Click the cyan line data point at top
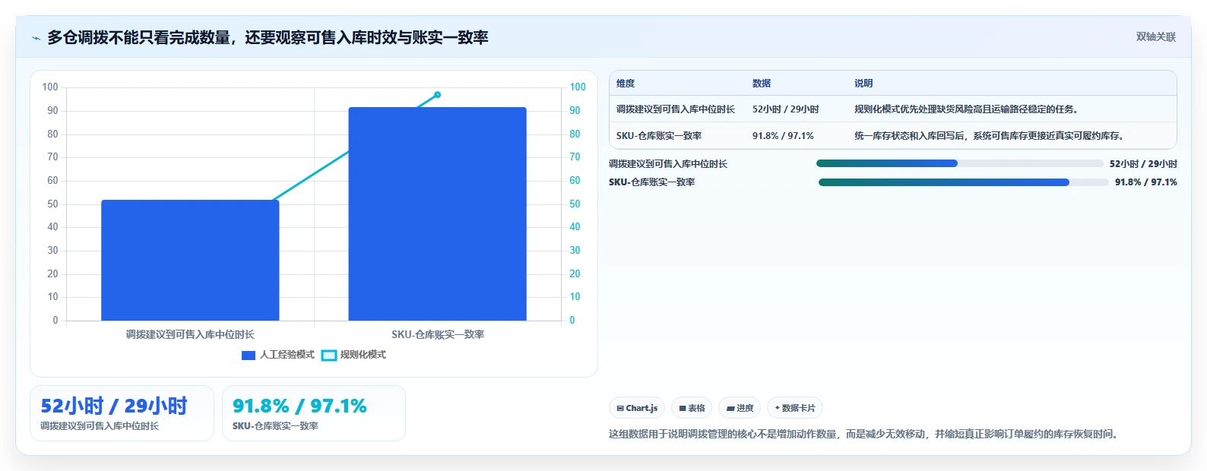 (x=437, y=95)
